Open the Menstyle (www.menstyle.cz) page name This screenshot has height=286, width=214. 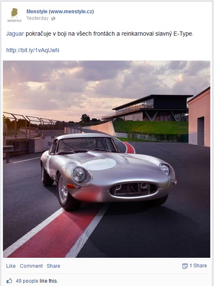60,12
